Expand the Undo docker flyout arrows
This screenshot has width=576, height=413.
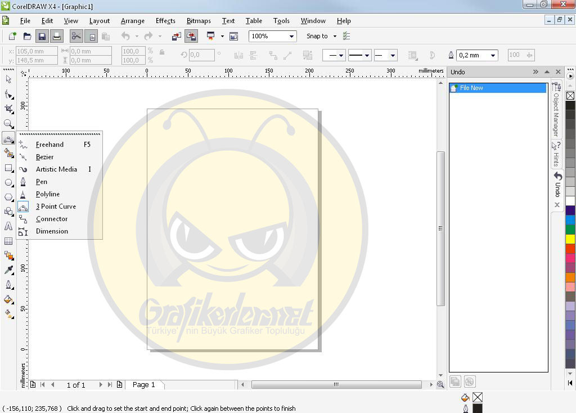click(x=535, y=71)
